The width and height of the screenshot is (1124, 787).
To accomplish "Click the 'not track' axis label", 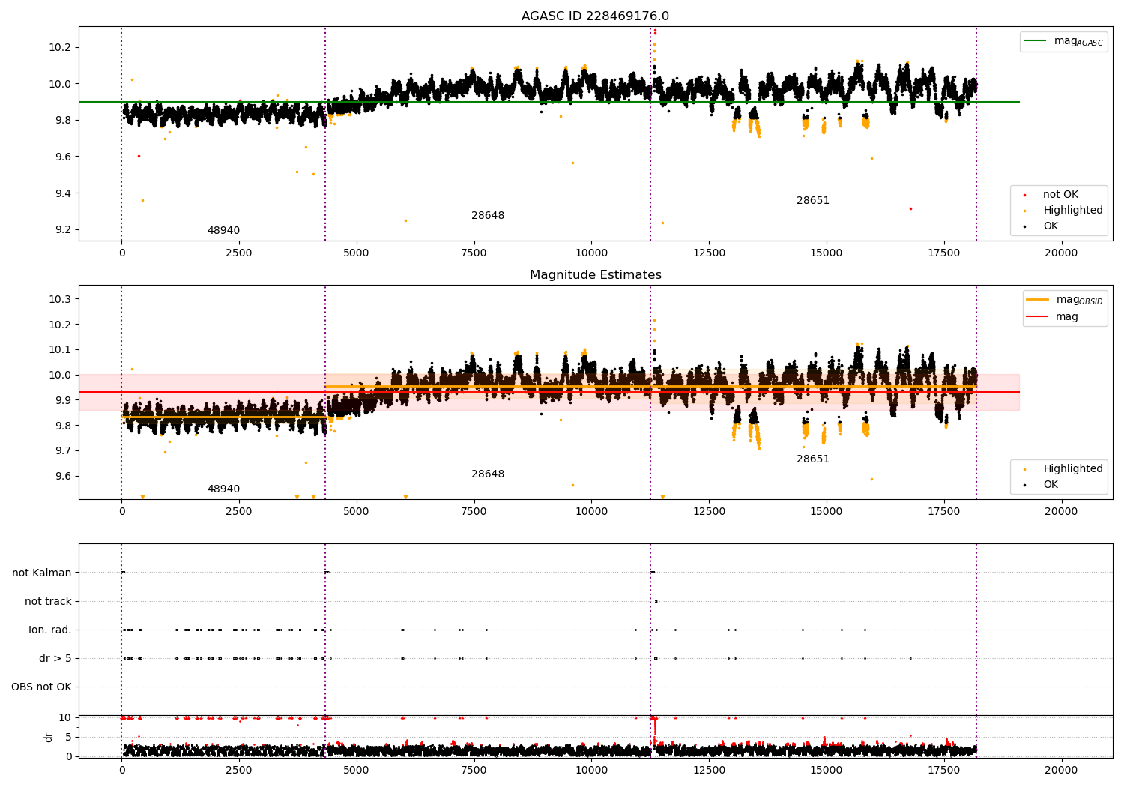I will coord(48,602).
